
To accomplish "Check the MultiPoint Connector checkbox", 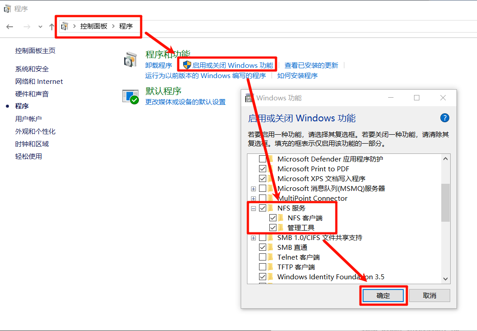I will 263,198.
